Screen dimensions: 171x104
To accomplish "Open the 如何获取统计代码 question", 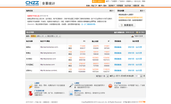I will [130, 20].
